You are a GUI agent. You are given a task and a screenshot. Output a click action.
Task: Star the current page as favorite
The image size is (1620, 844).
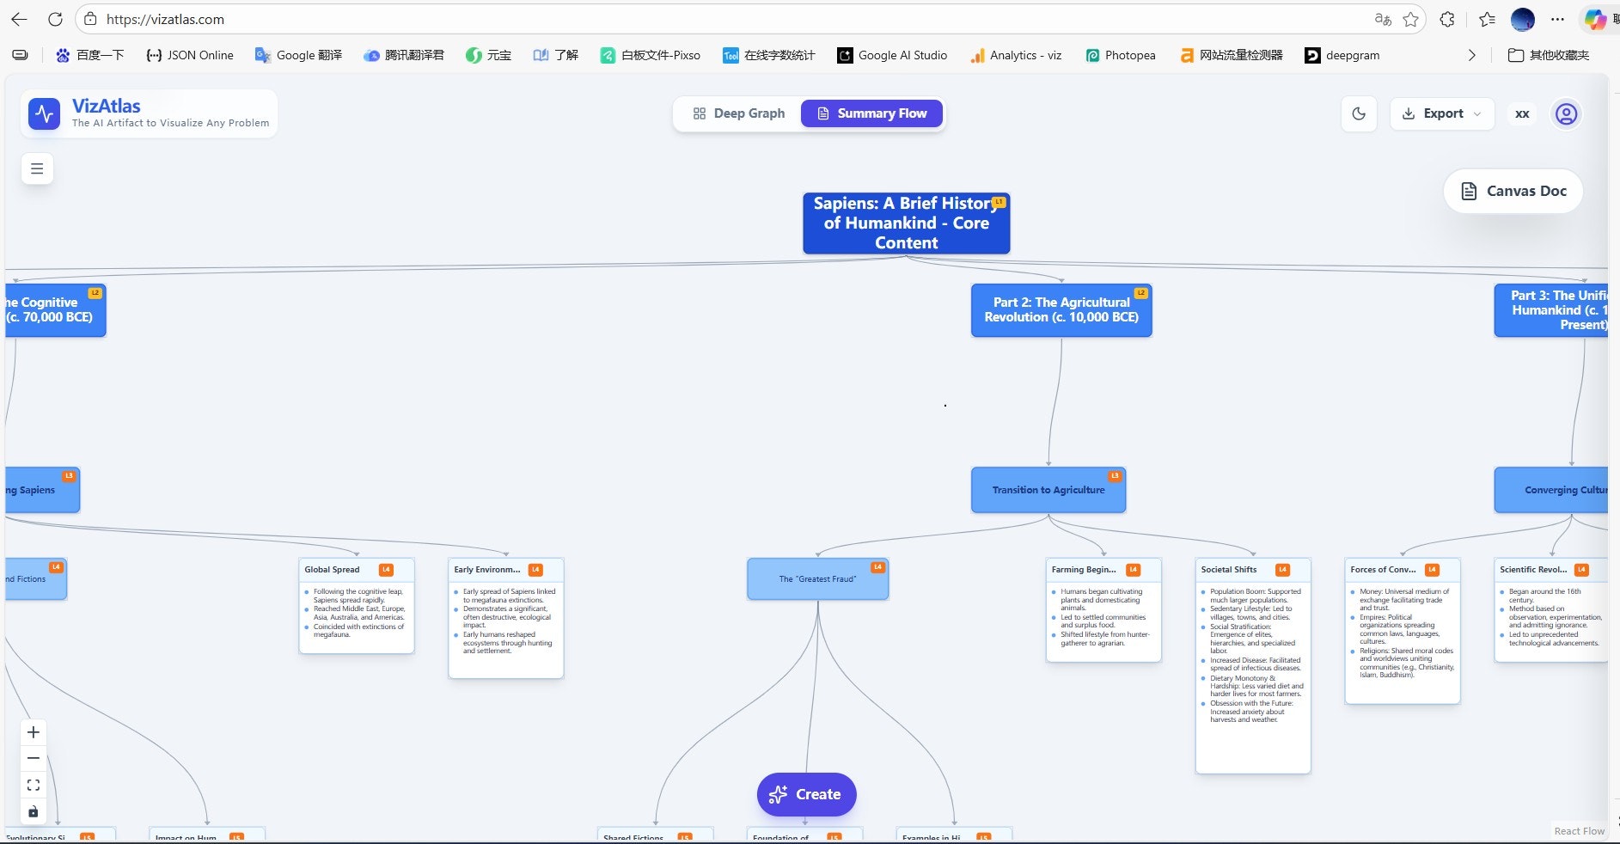point(1409,19)
